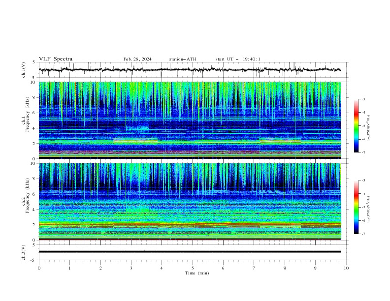Click the lower PSD color scale bar
Image resolution: width=390 pixels, height=301 pixels.
coord(357,207)
